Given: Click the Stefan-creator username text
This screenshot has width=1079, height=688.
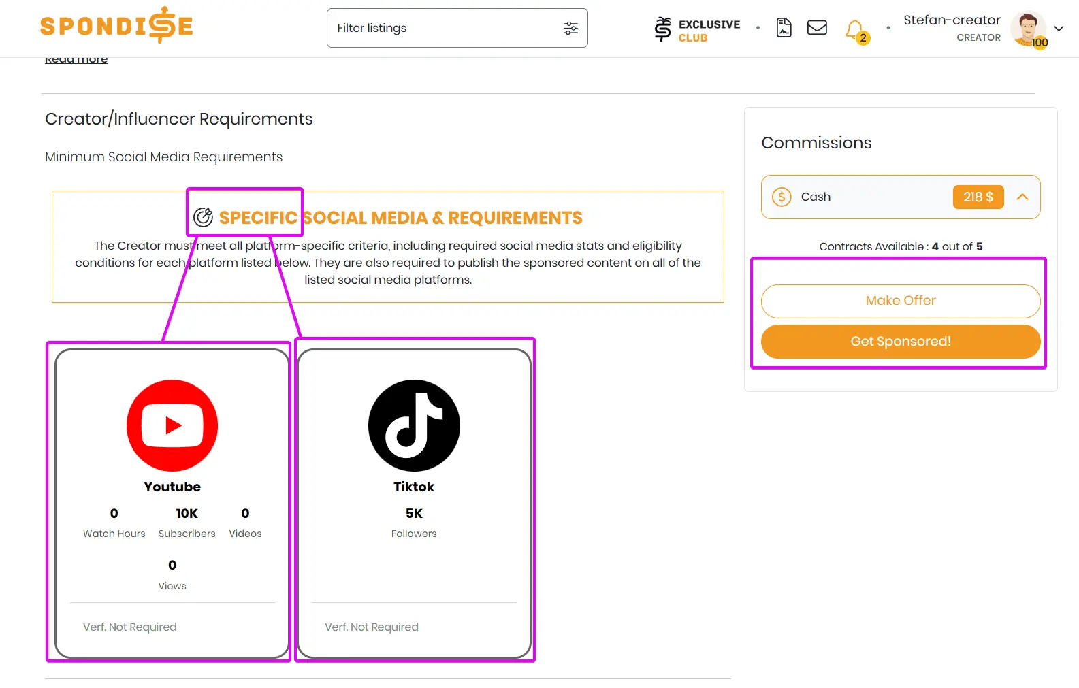Looking at the screenshot, I should pyautogui.click(x=952, y=20).
